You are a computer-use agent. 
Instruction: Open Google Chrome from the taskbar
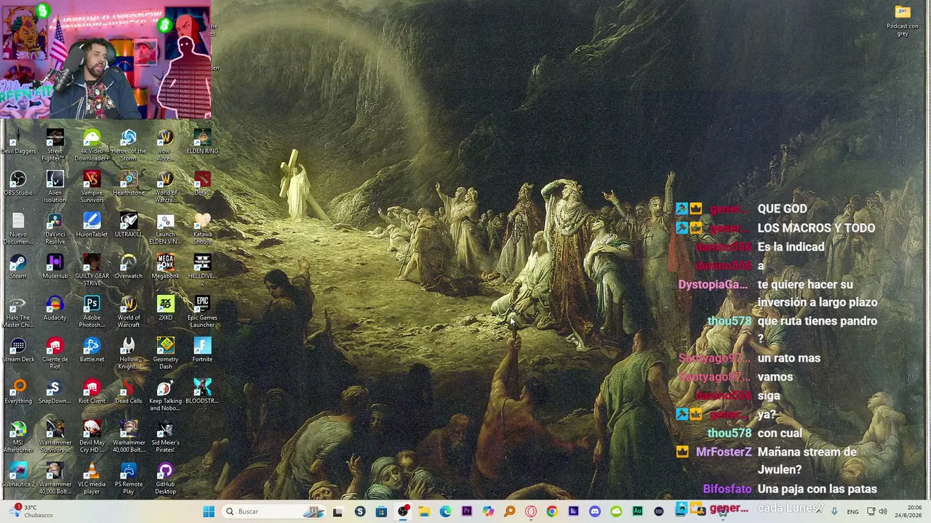[552, 511]
